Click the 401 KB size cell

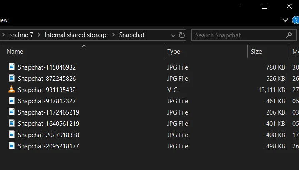(276, 124)
